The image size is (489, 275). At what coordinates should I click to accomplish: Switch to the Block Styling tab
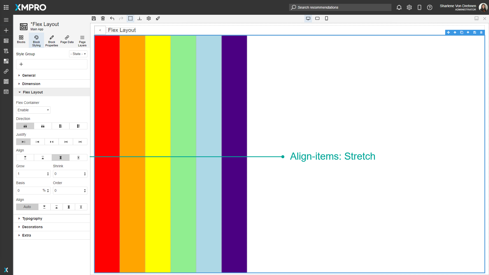click(x=36, y=40)
